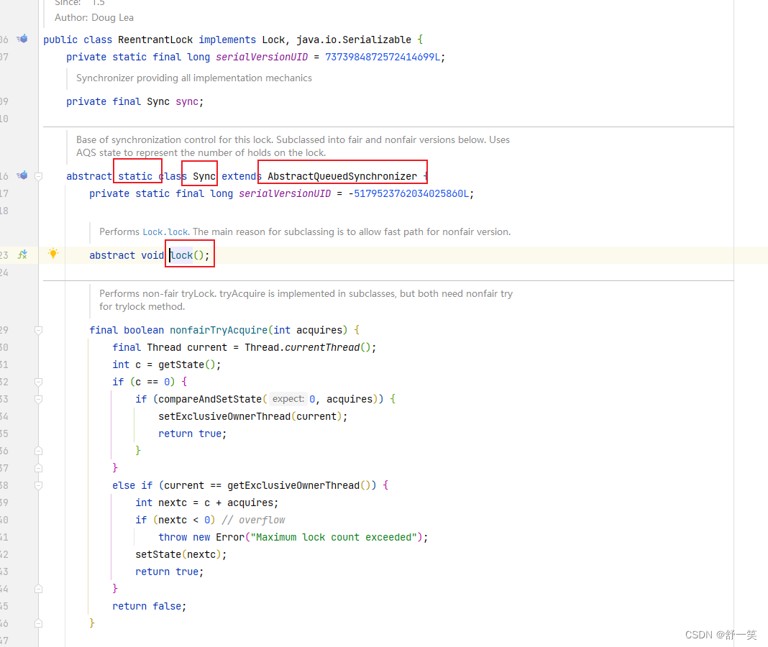768x647 pixels.
Task: Click the Sync class name in its declaration
Action: point(204,176)
